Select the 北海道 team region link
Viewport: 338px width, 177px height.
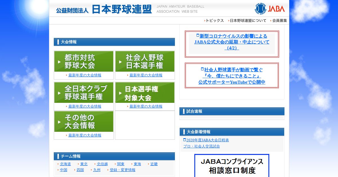(x=65, y=164)
